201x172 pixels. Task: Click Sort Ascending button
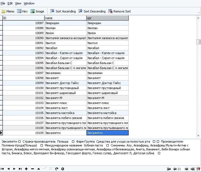tap(63, 11)
